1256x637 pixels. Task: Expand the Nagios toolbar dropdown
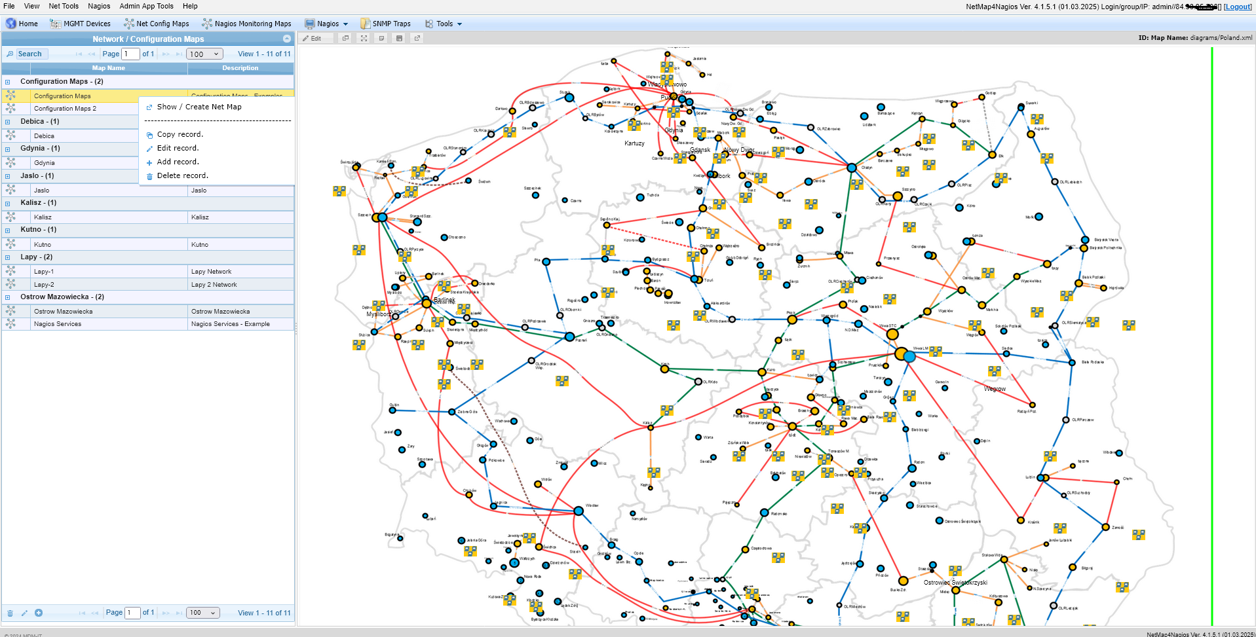click(x=327, y=24)
